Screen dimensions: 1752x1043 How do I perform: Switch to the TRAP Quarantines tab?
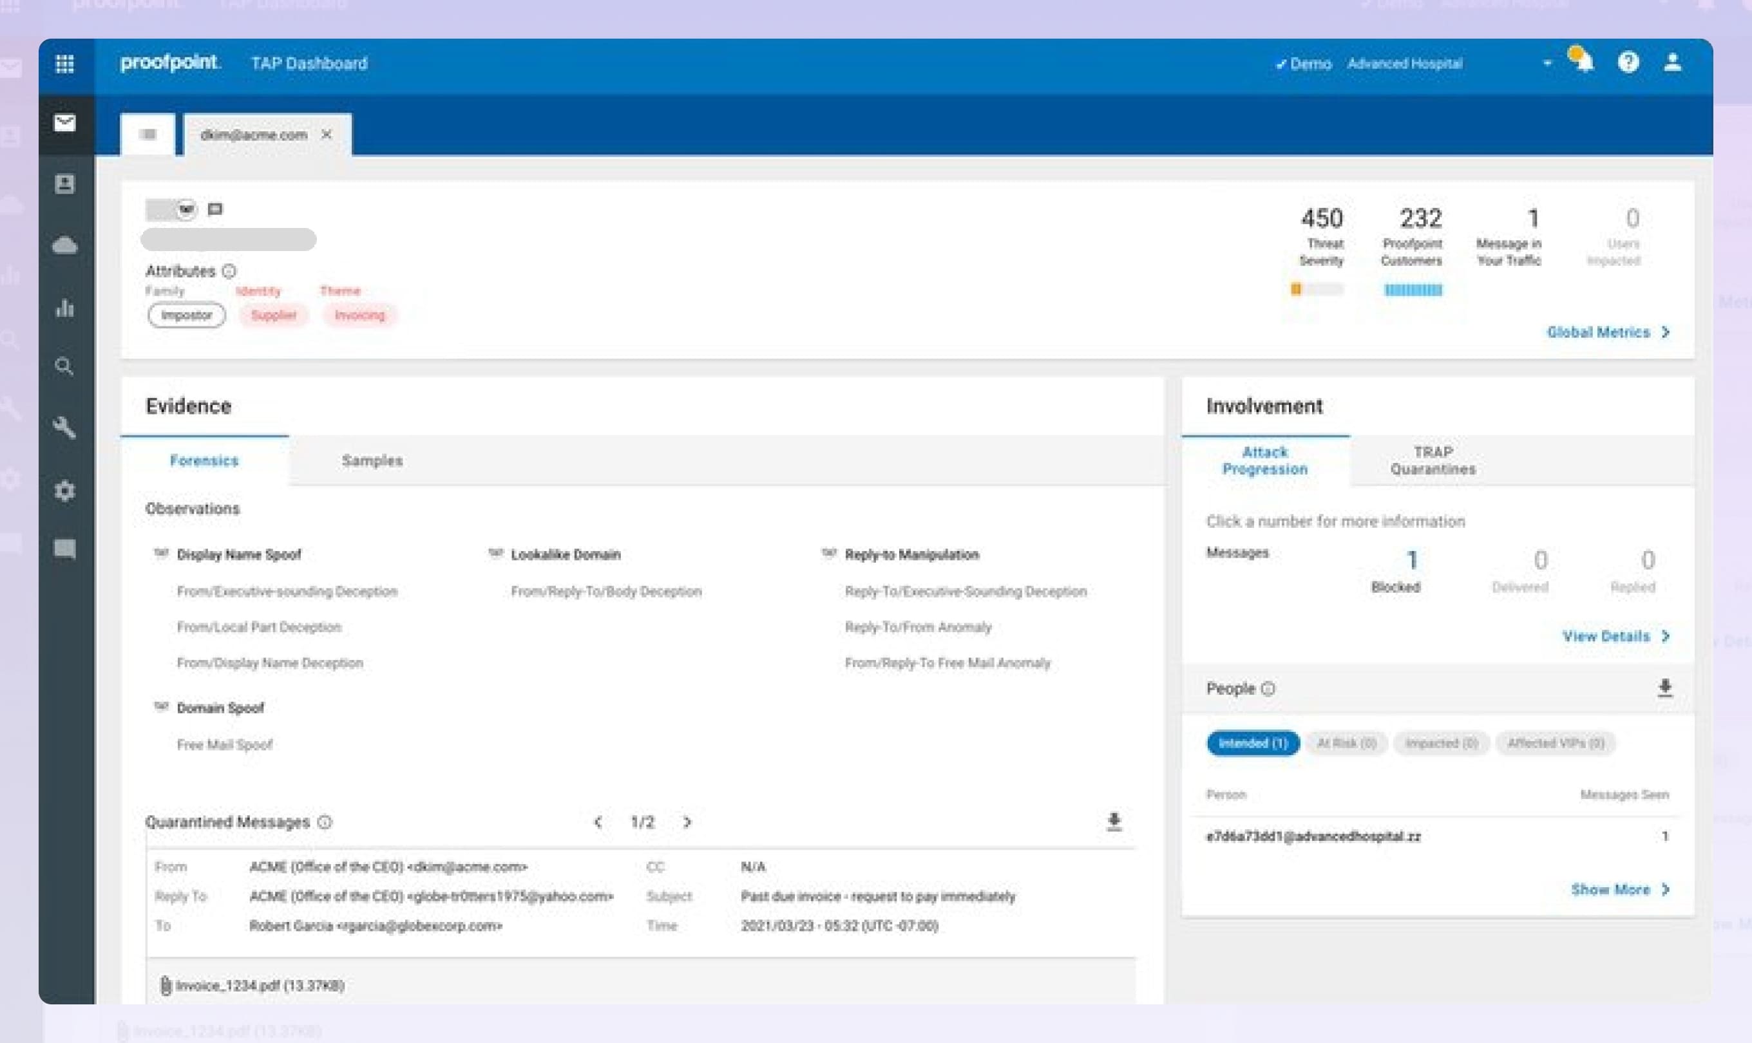(x=1433, y=460)
